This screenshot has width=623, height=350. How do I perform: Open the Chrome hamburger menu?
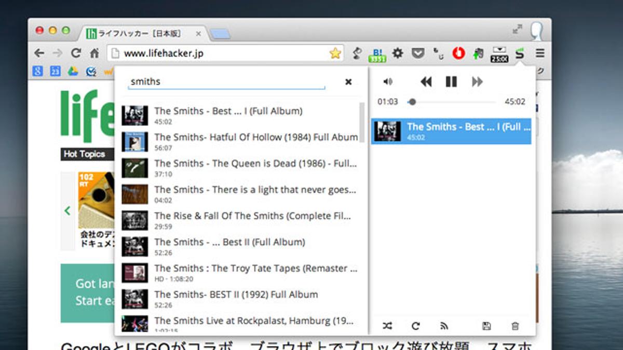tap(540, 53)
